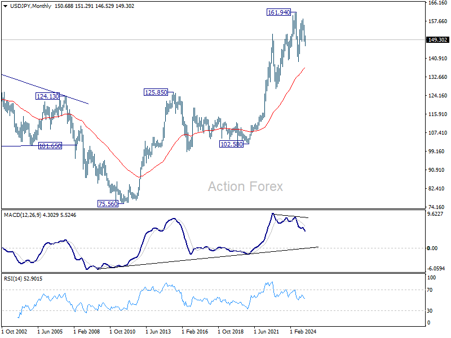Select the 1 Oct 2002 date label
This screenshot has height=338, width=451.
coord(15,331)
